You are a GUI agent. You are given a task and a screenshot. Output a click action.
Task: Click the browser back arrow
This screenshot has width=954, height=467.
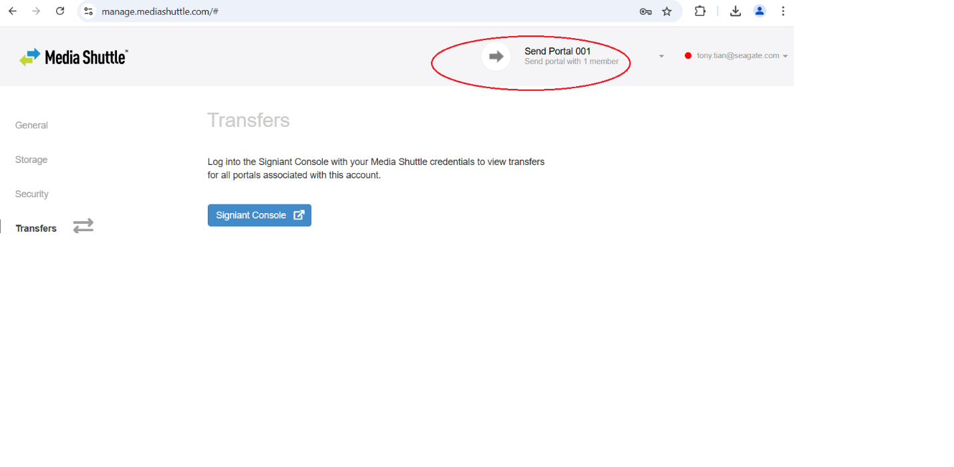[13, 11]
